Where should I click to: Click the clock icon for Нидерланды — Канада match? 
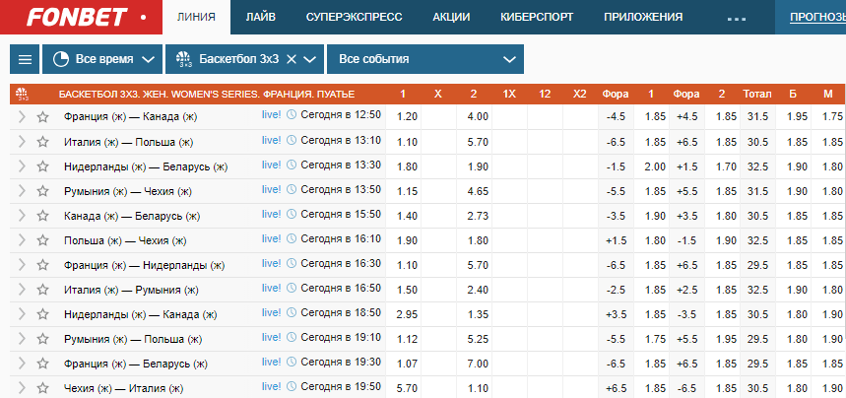292,312
